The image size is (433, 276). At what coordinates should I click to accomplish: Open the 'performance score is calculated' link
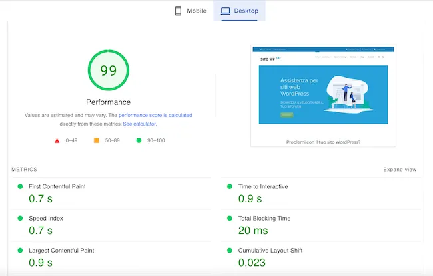[155, 115]
